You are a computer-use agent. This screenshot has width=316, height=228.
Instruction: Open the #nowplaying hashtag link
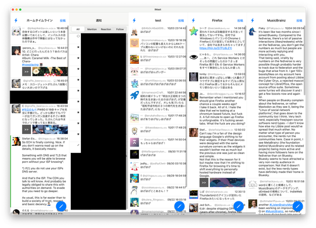30,64
